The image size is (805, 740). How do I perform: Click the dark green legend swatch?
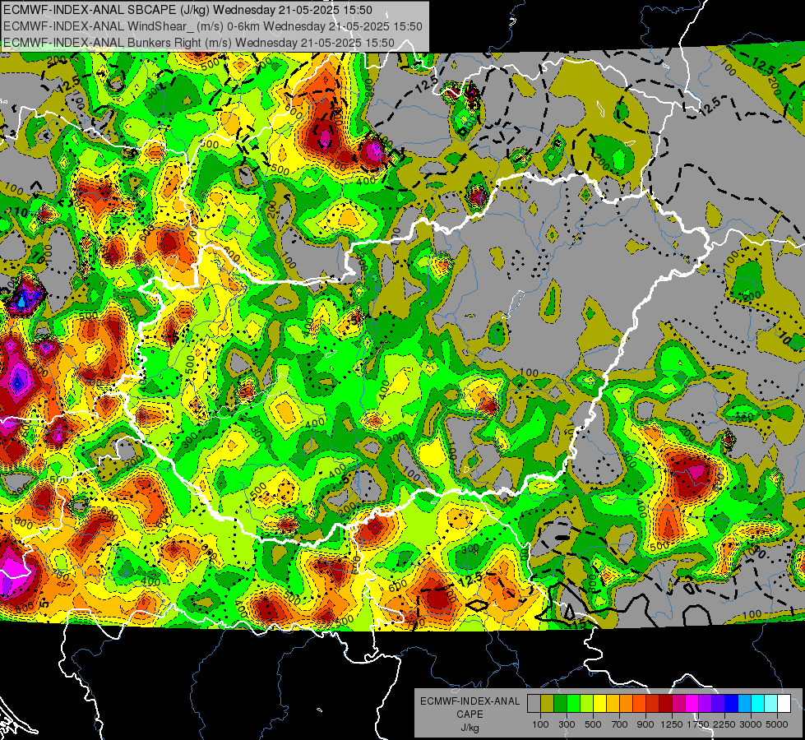[x=560, y=703]
